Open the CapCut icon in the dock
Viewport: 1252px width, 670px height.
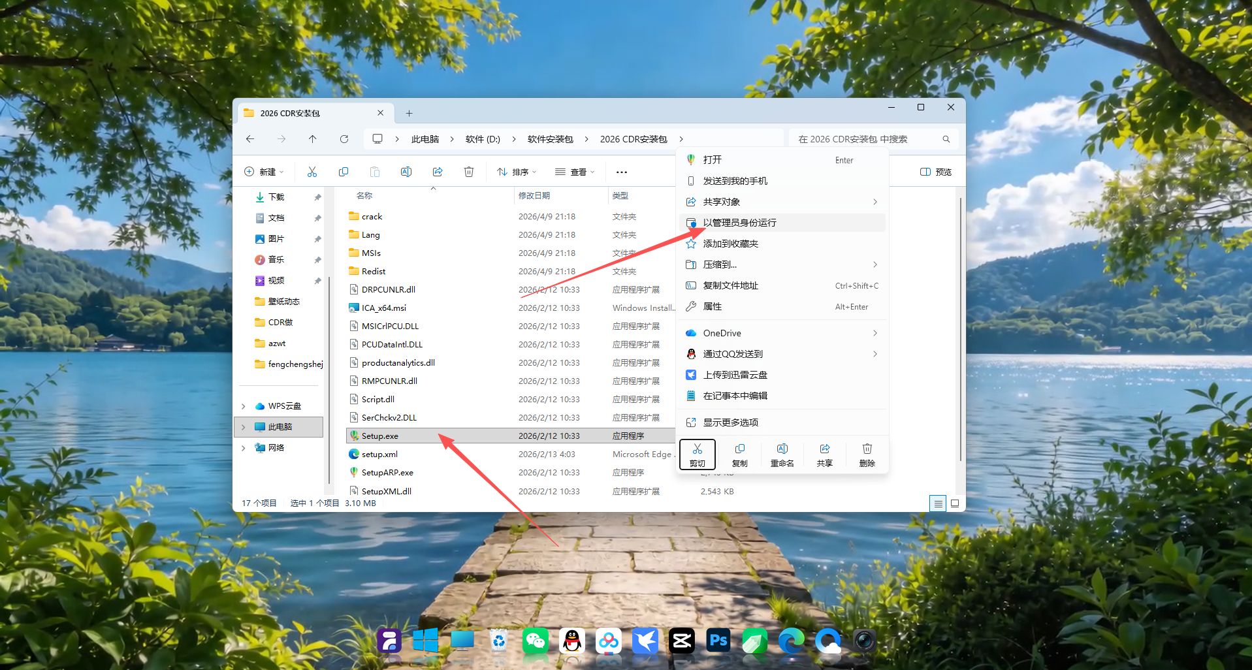682,641
